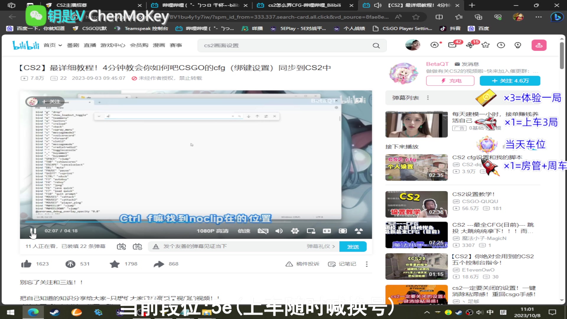Toggle wide screen mode in the player
The width and height of the screenshot is (567, 319).
[327, 231]
